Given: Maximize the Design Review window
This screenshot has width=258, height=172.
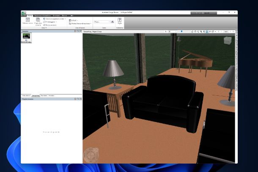Looking at the screenshot, I should click(229, 12).
